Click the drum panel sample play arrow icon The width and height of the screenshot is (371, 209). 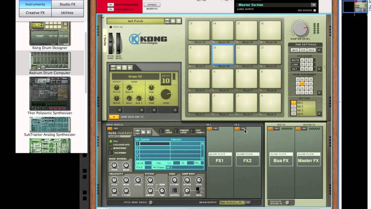[x=130, y=68]
